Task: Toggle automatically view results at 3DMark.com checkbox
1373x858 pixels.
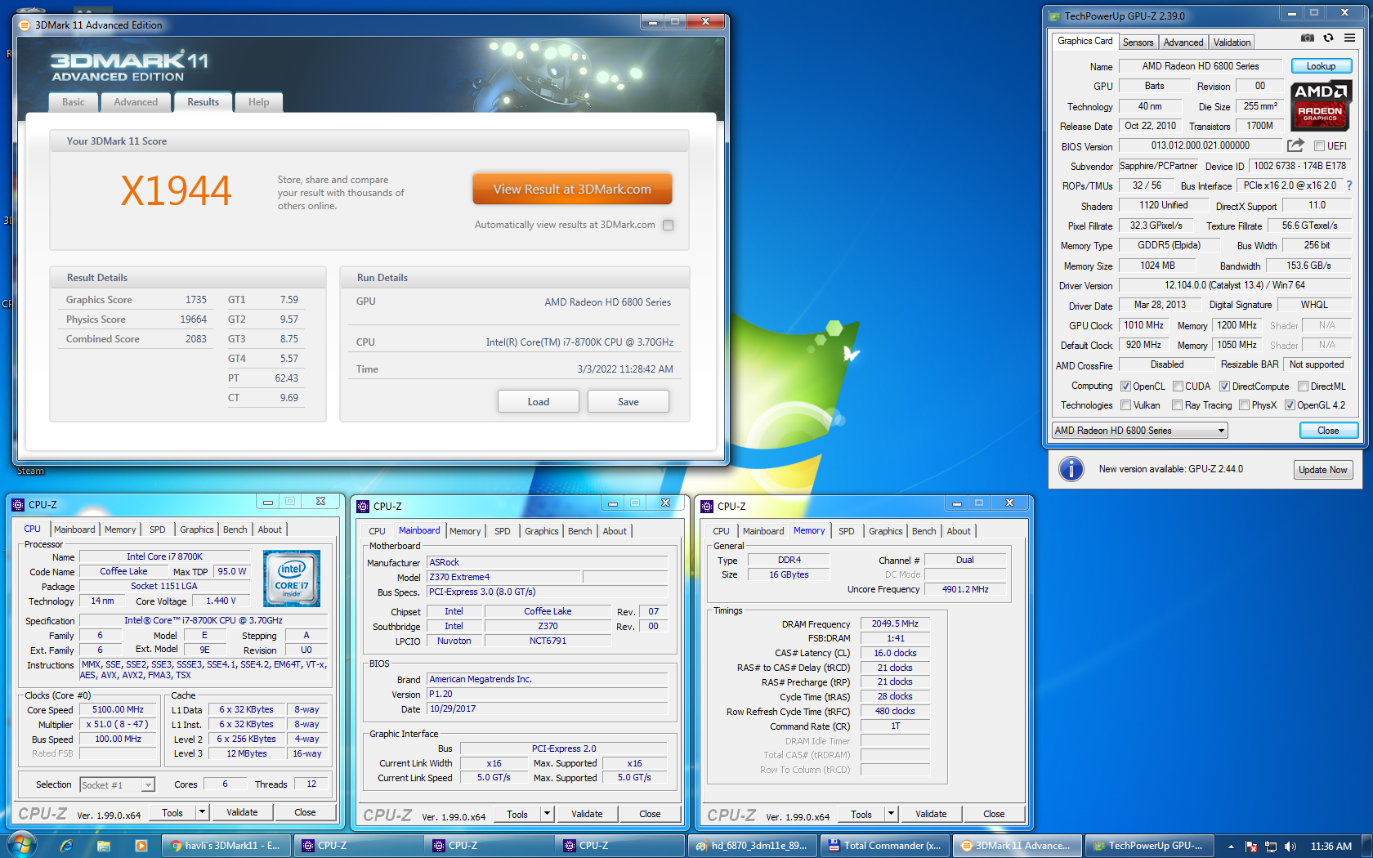Action: tap(669, 225)
